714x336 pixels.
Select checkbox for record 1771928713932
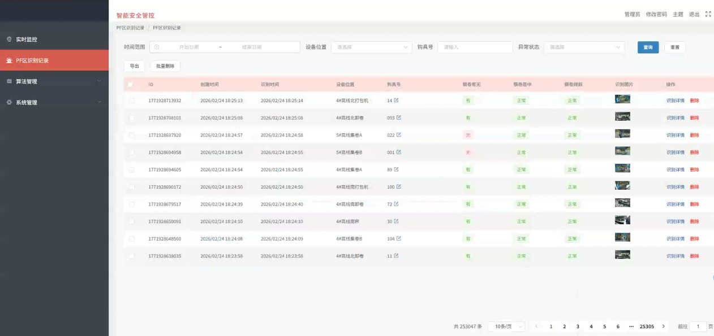[132, 101]
